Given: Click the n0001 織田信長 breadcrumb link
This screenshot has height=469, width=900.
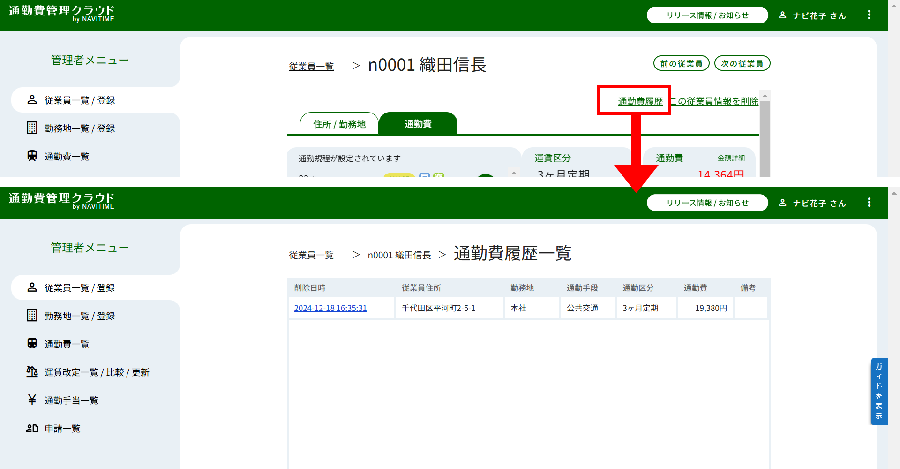Looking at the screenshot, I should [x=399, y=255].
